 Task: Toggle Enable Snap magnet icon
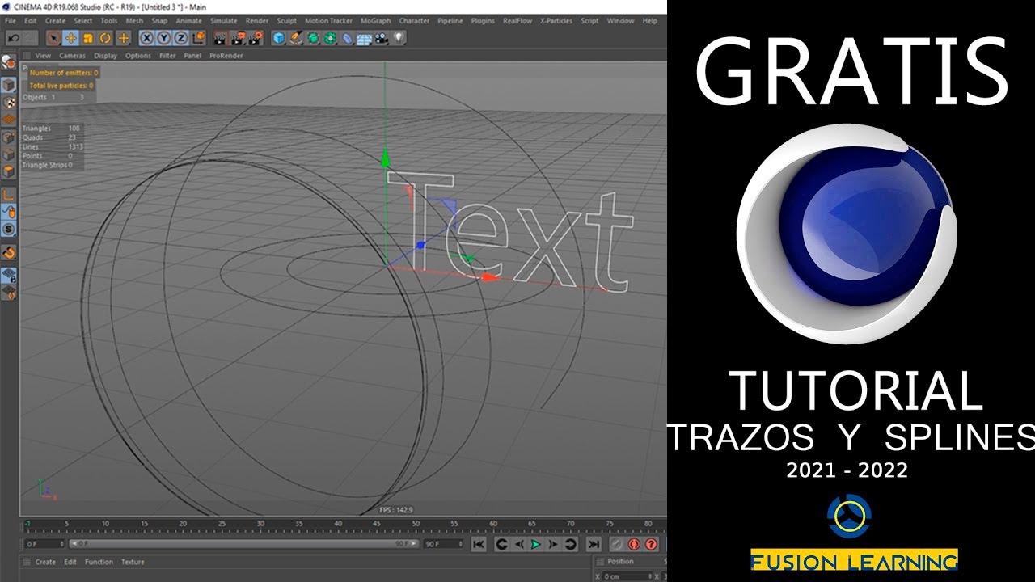9,252
